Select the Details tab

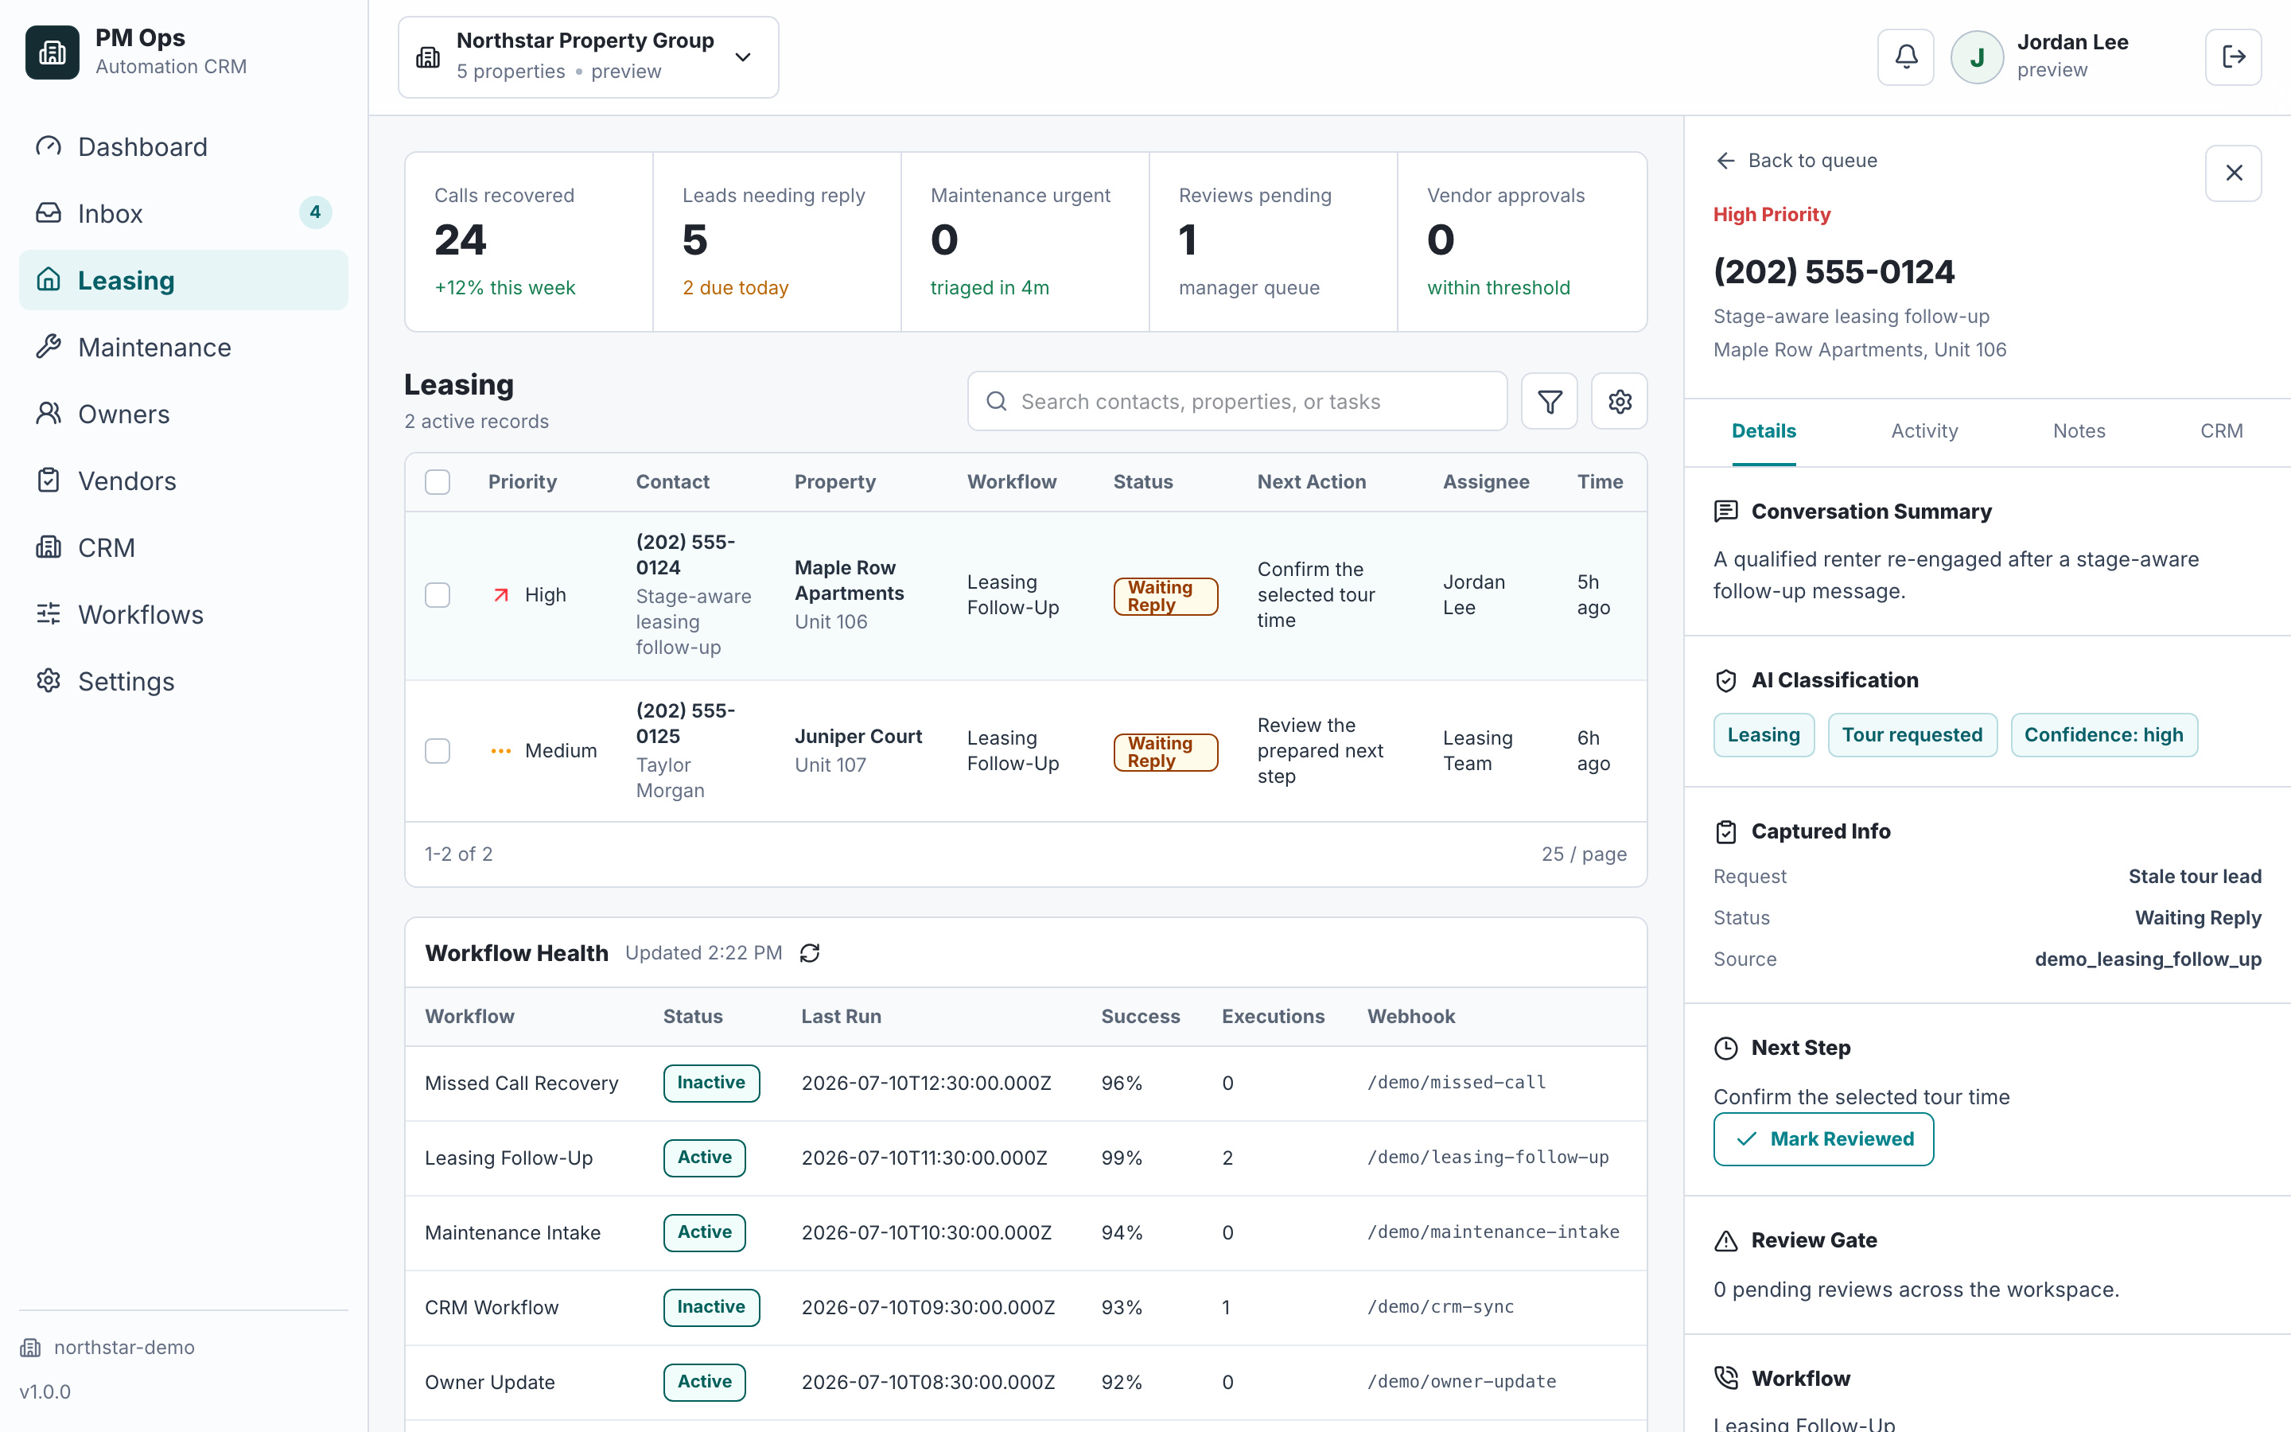click(x=1764, y=431)
